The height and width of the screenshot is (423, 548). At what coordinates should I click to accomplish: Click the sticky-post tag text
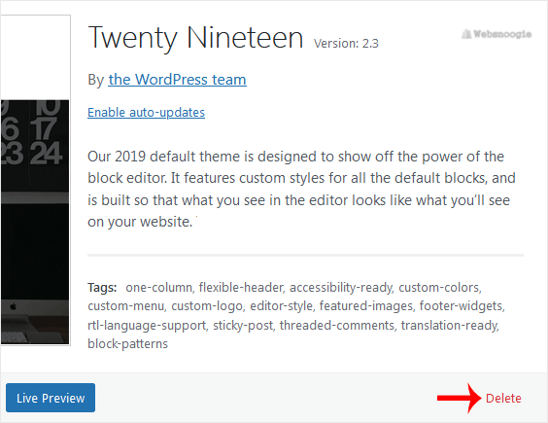243,326
